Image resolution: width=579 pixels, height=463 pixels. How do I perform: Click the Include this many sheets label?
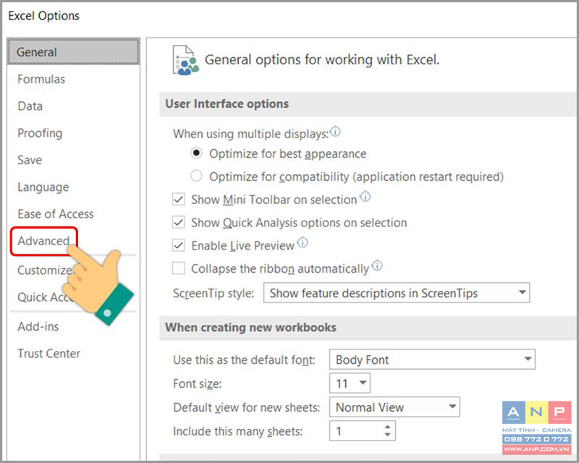(237, 431)
